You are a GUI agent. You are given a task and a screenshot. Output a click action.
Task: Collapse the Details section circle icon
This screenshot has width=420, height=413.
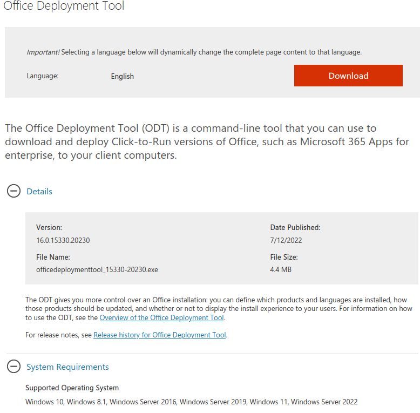pyautogui.click(x=13, y=191)
